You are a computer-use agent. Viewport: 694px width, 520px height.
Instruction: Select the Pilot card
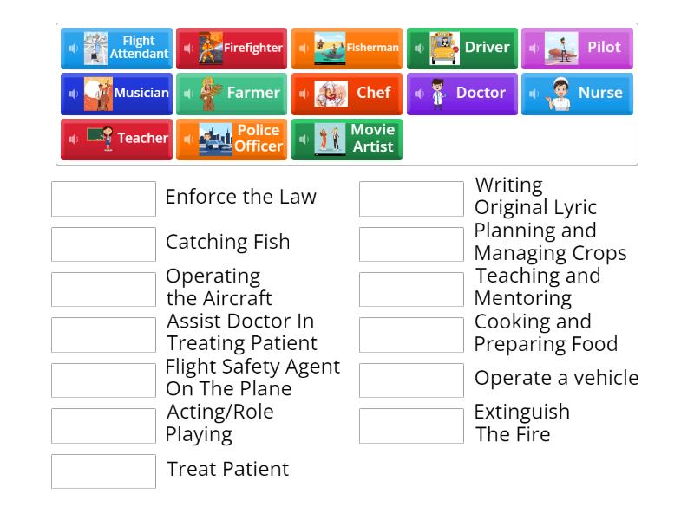point(577,49)
